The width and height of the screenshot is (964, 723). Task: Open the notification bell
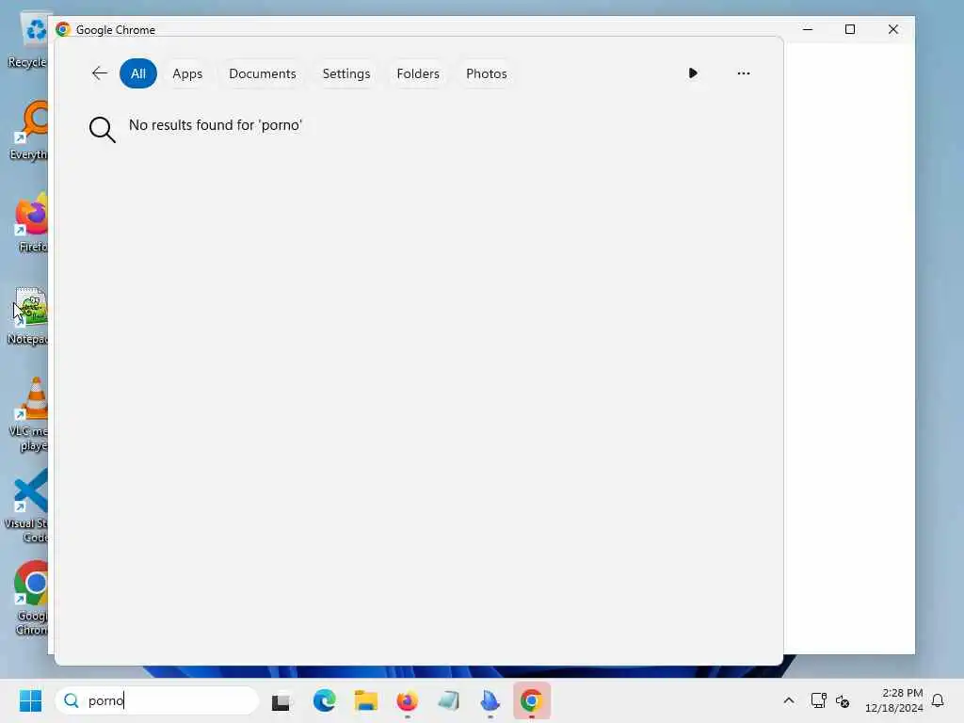pyautogui.click(x=938, y=700)
